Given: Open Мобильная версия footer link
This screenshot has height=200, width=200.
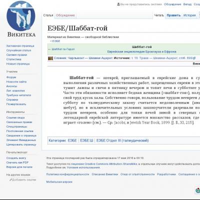Looking at the screenshot, I should [x=59, y=182].
